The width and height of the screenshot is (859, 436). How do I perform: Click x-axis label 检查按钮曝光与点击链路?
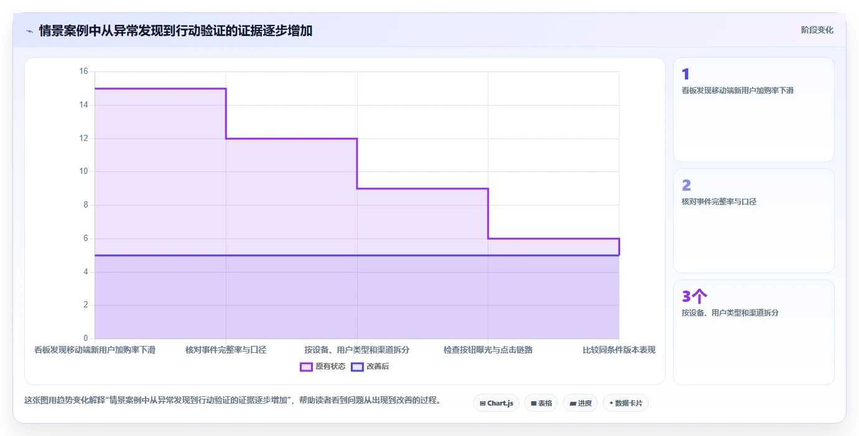pyautogui.click(x=488, y=350)
